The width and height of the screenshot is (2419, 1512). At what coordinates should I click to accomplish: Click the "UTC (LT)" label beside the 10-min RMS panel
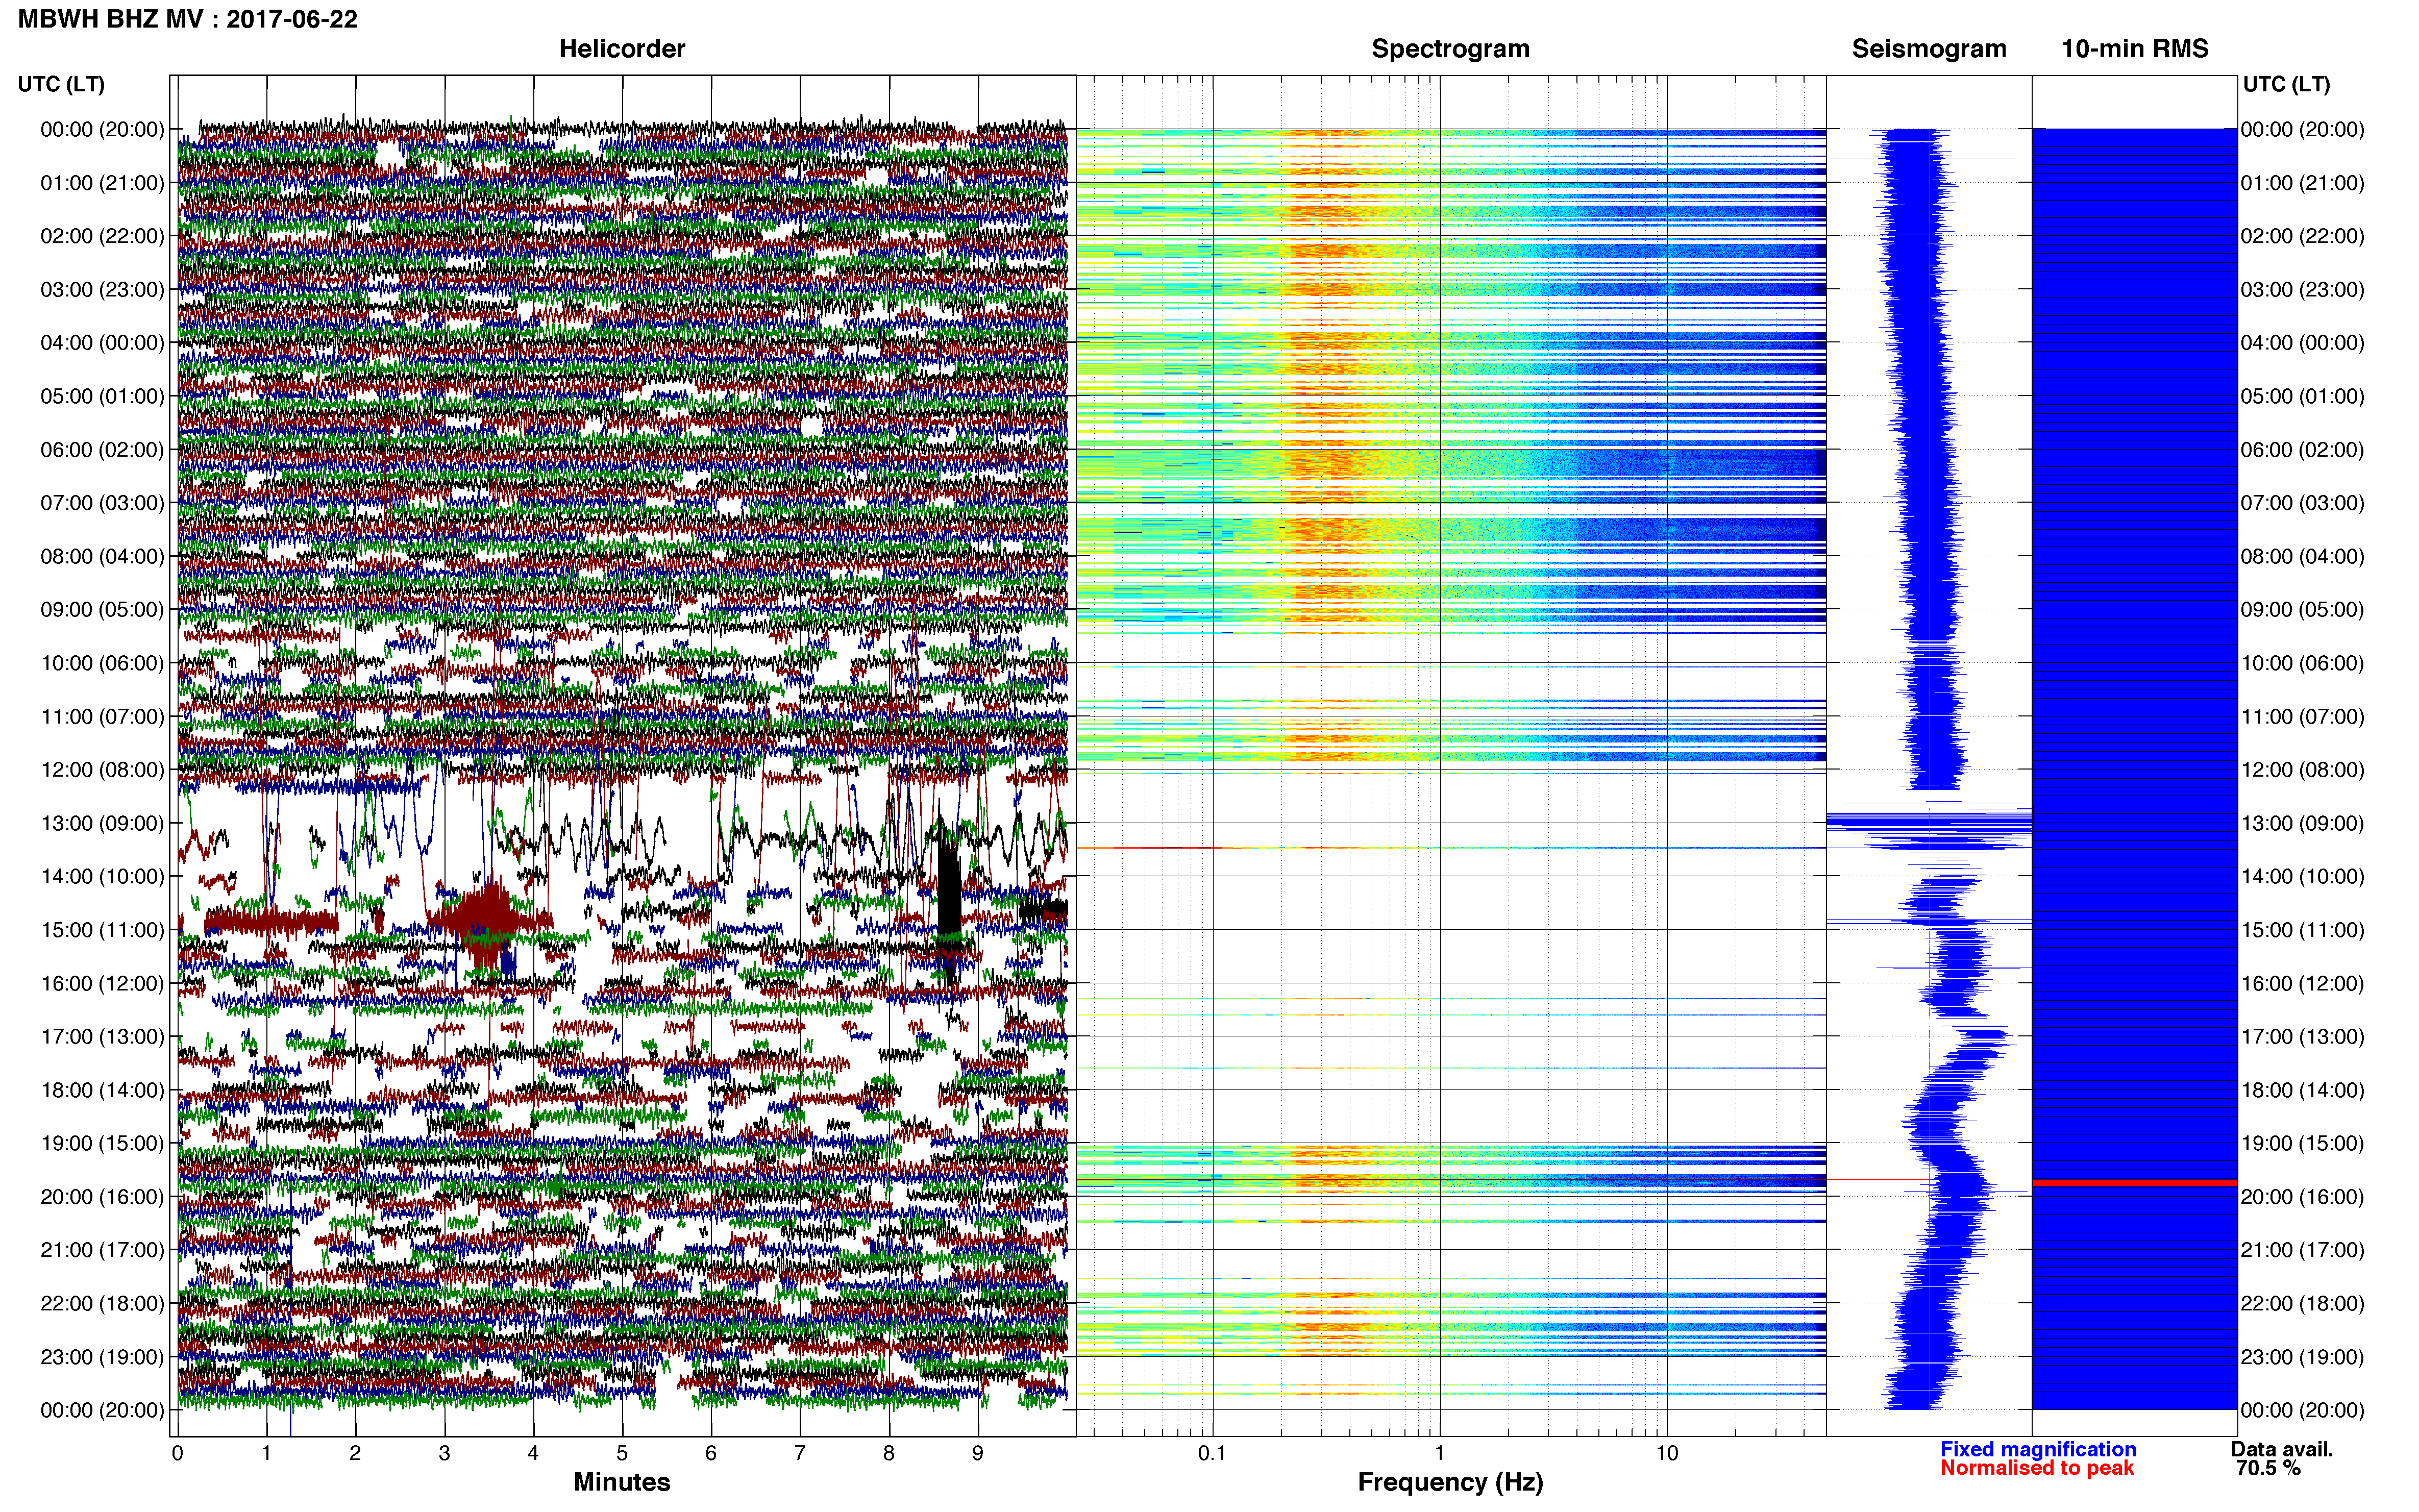coord(2286,84)
